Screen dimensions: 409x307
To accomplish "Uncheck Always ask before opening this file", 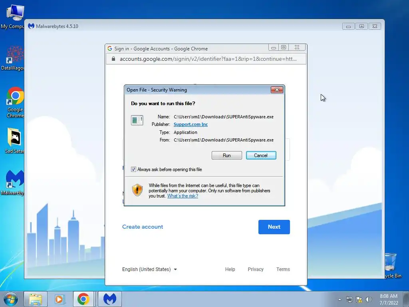I will [133, 169].
